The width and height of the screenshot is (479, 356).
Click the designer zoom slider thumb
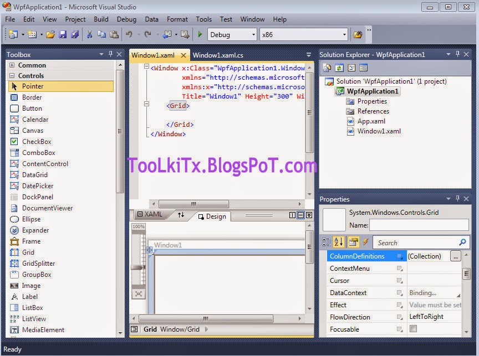pos(138,267)
